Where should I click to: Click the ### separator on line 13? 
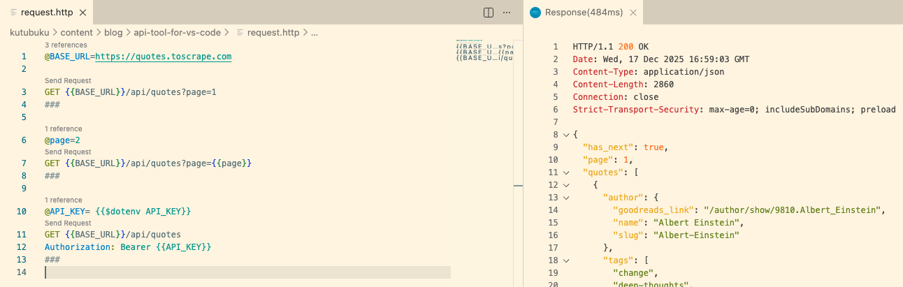click(52, 260)
